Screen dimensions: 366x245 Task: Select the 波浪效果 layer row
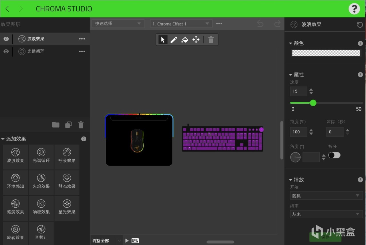(45, 39)
